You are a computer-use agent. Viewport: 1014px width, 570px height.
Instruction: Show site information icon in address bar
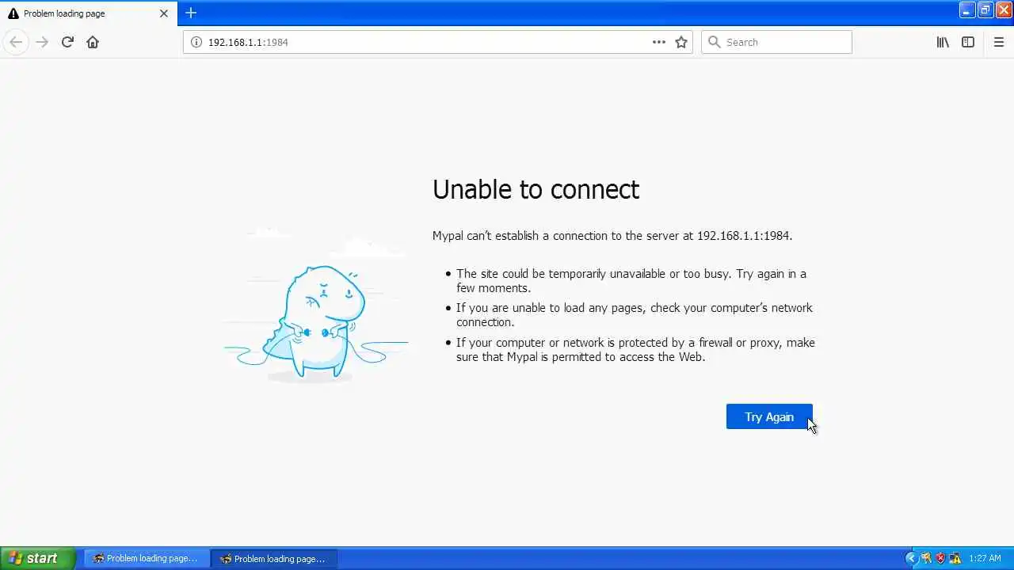(196, 42)
